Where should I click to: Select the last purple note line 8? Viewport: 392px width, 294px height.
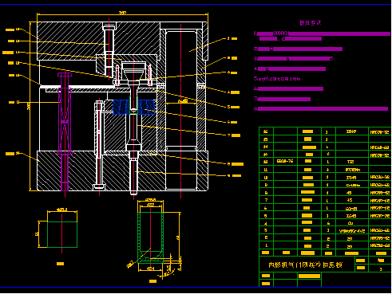(x=321, y=108)
